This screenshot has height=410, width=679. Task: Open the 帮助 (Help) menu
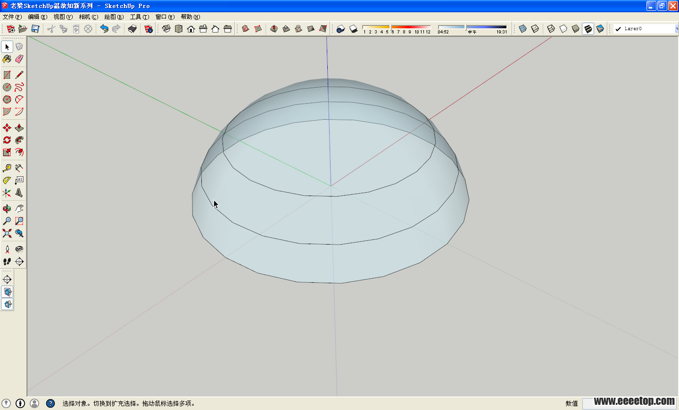click(190, 17)
